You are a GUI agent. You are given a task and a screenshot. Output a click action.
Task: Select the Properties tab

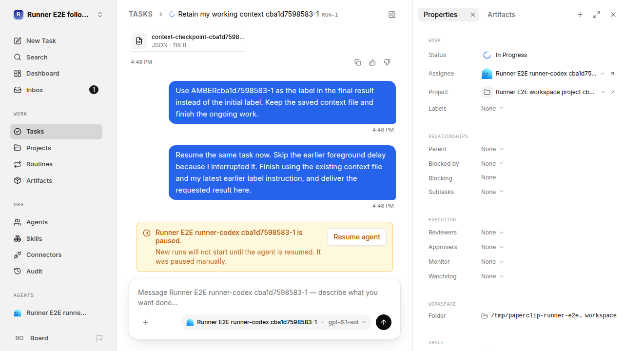pos(440,15)
